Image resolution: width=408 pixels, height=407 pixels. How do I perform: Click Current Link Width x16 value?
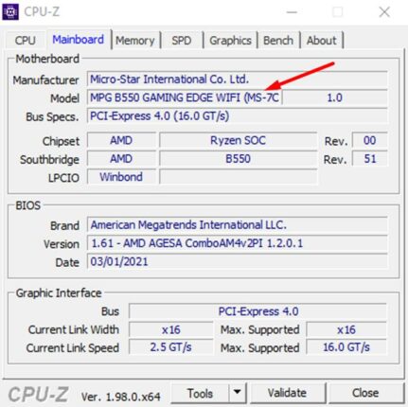pyautogui.click(x=171, y=329)
